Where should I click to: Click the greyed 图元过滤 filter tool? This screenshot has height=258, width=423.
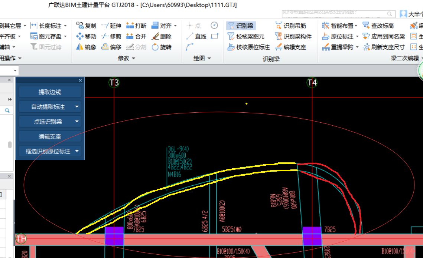pos(46,47)
